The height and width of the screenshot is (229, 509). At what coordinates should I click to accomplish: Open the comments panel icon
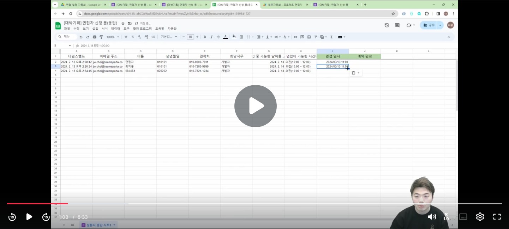[x=397, y=25]
